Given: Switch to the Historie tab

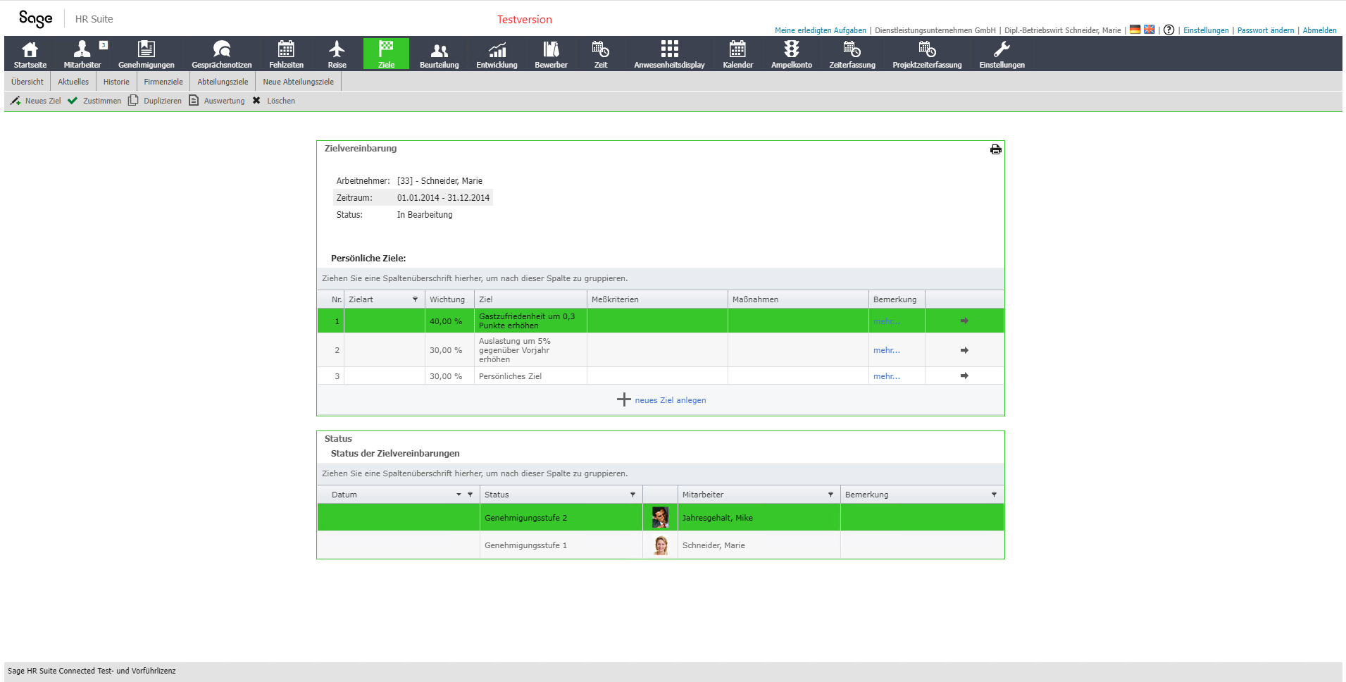Looking at the screenshot, I should 116,82.
